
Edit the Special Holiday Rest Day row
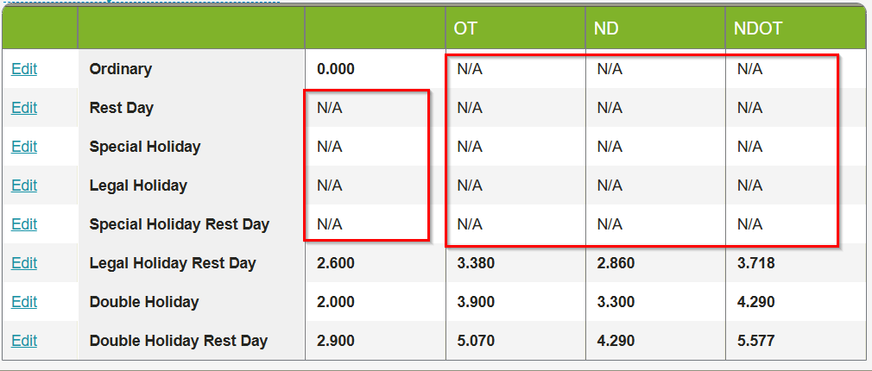pos(24,224)
